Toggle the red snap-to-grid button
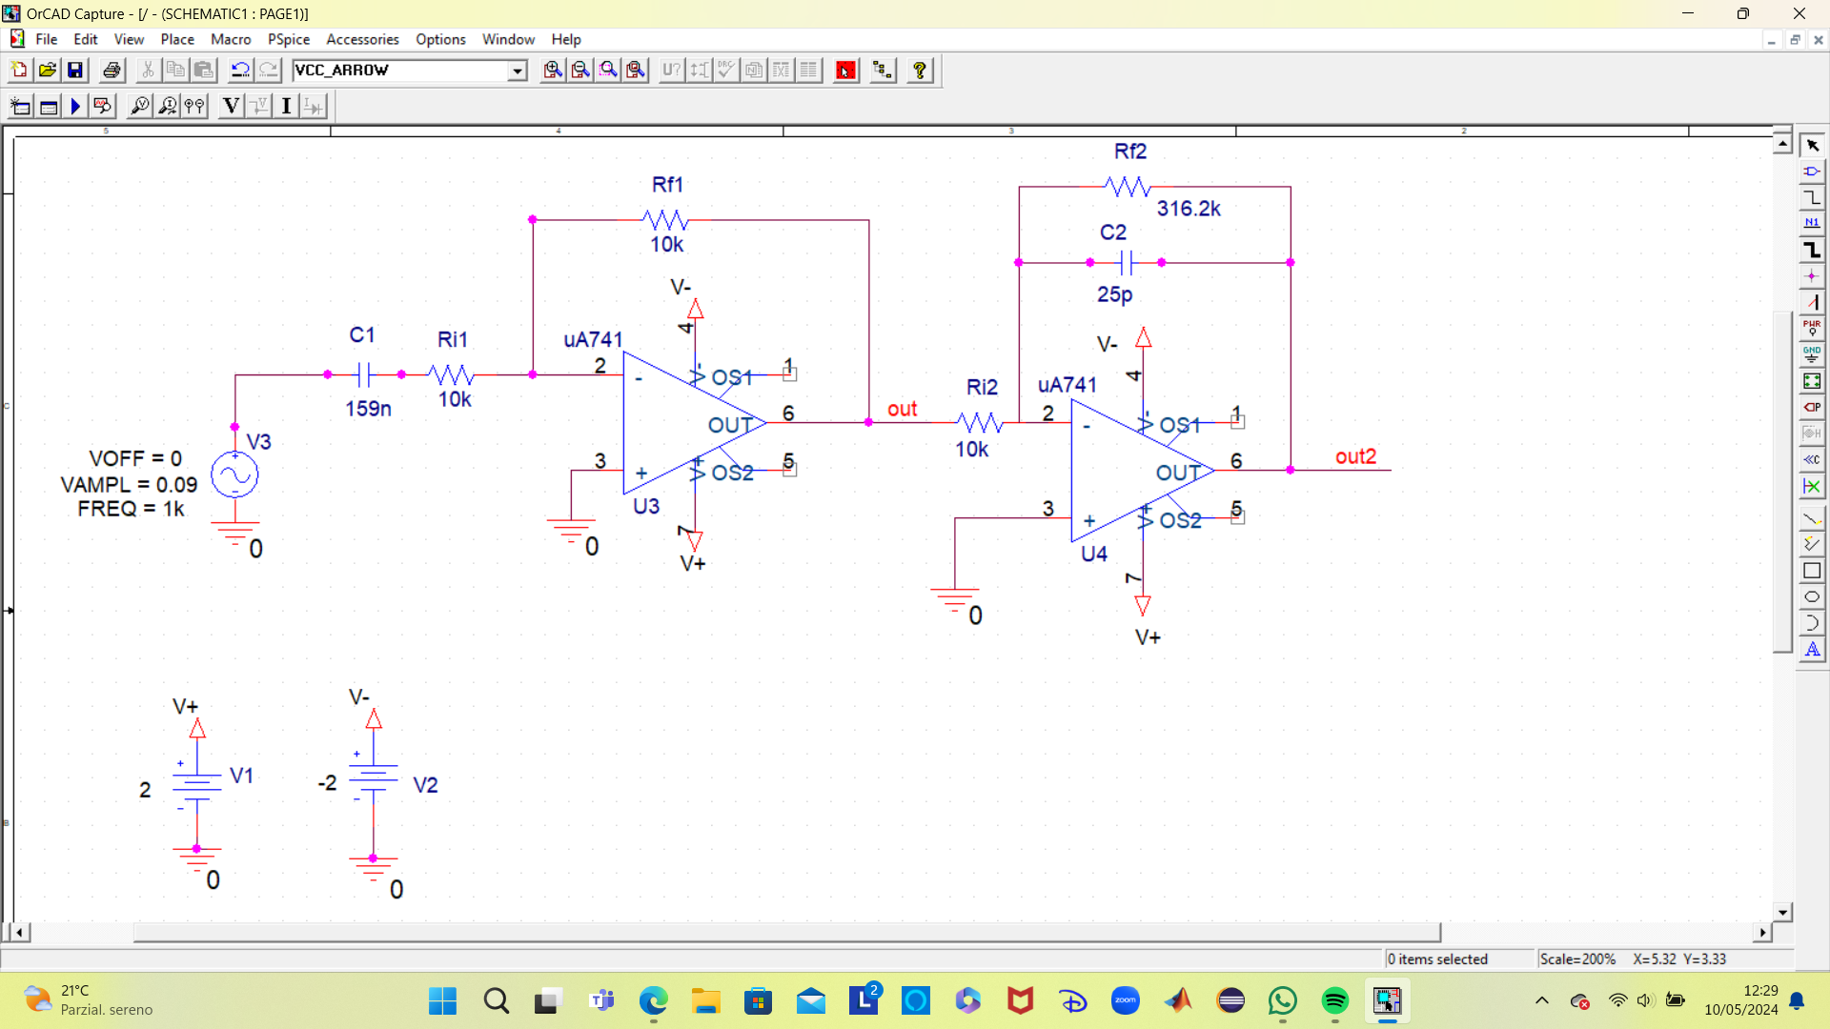 (x=845, y=71)
